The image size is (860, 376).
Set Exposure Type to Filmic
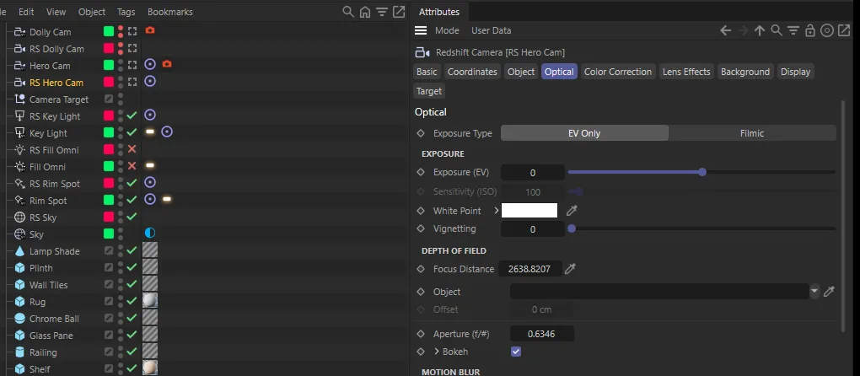coord(752,133)
